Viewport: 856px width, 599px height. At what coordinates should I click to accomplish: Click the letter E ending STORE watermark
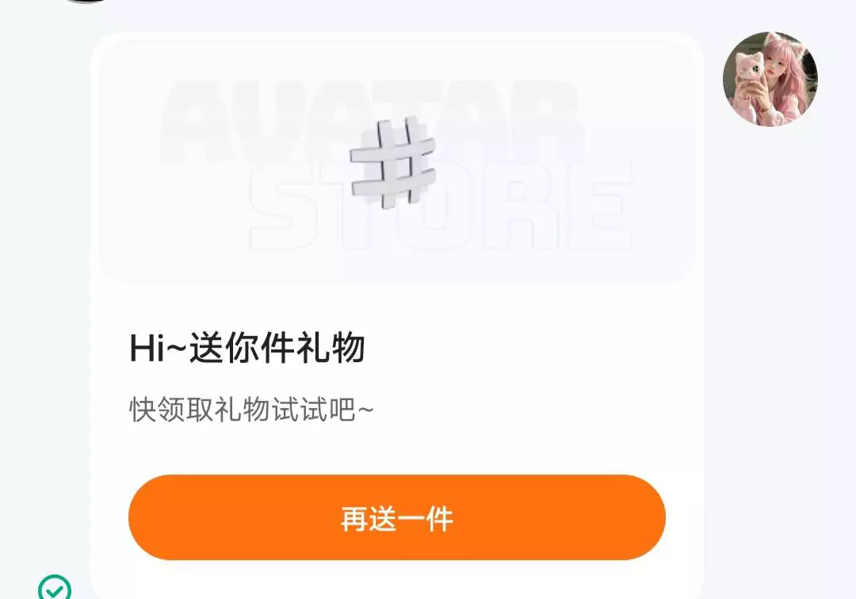pos(601,206)
